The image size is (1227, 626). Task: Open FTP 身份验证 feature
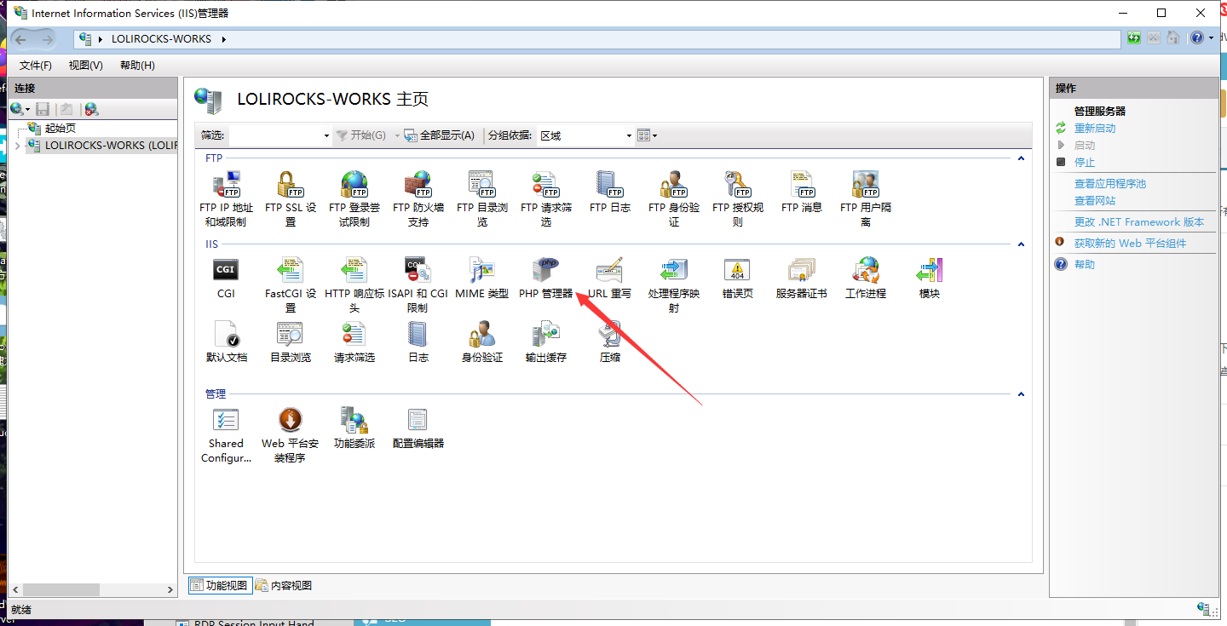click(674, 198)
